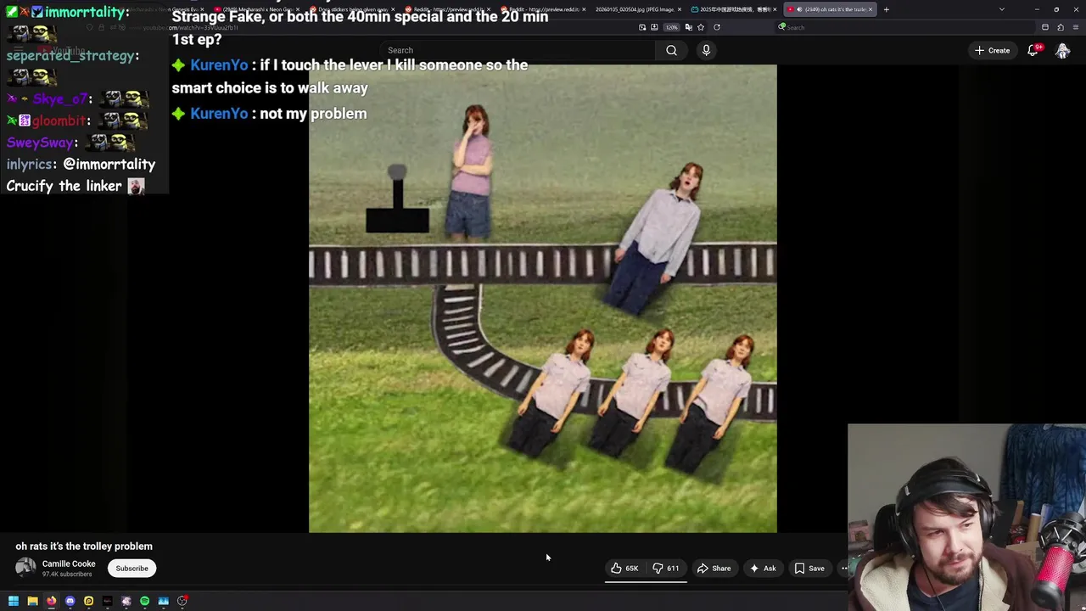Switch to the 'Dora stickers being given away' tab

(x=352, y=9)
